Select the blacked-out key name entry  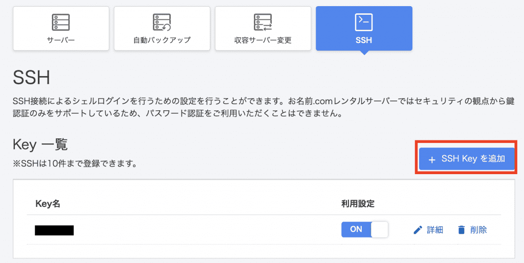(54, 230)
